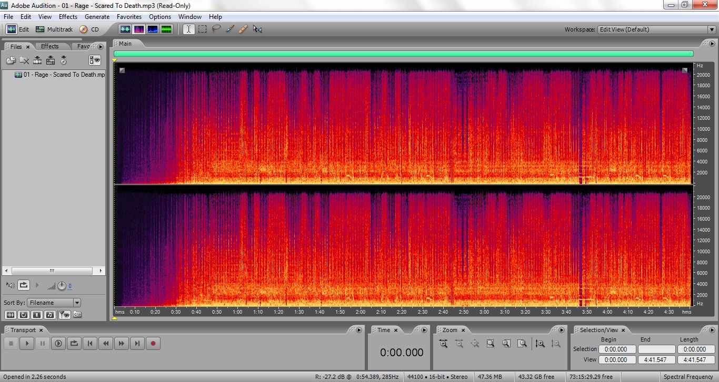
Task: Switch to the Effects panel tab
Action: pyautogui.click(x=50, y=46)
